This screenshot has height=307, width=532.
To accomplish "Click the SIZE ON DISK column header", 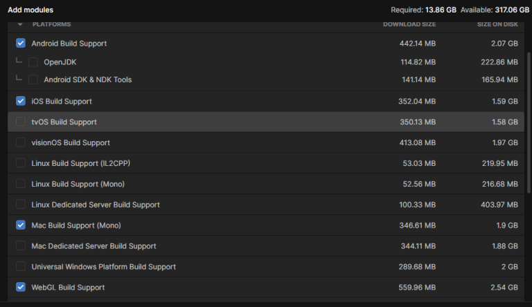I will coord(497,25).
